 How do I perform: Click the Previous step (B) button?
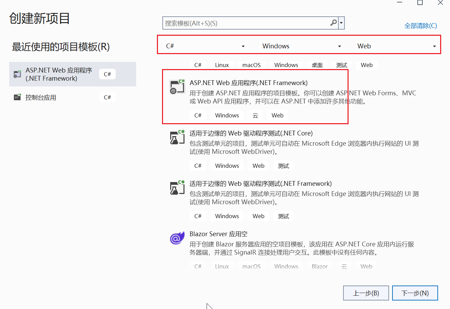tap(366, 293)
